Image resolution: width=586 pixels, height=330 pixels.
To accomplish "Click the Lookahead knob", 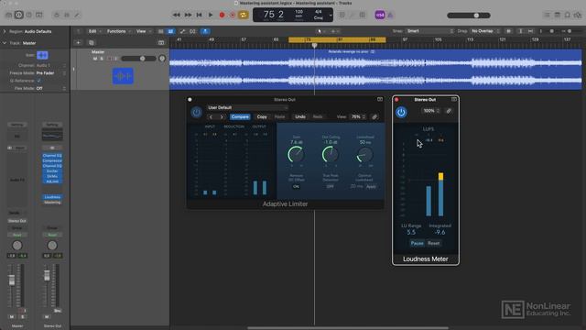I will point(364,154).
